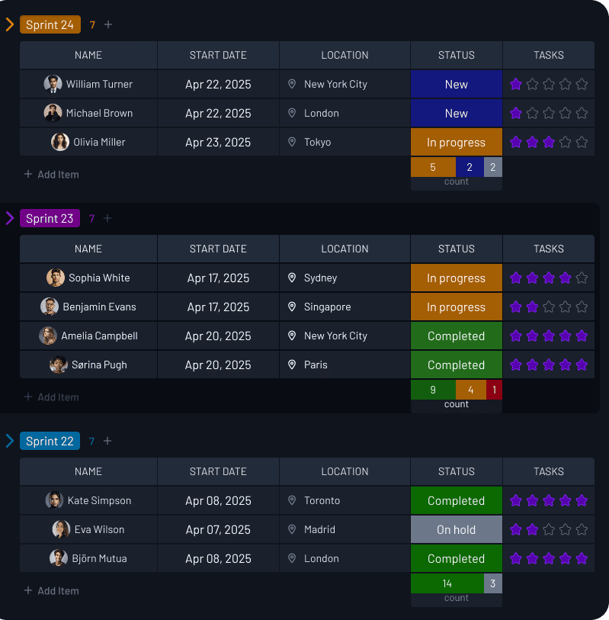Open Sophia White's avatar
609x620 pixels.
[x=56, y=278]
